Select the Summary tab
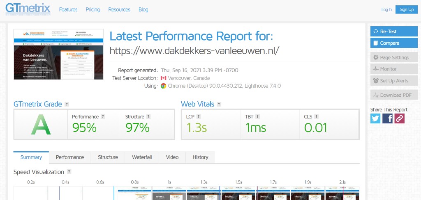 (31, 157)
